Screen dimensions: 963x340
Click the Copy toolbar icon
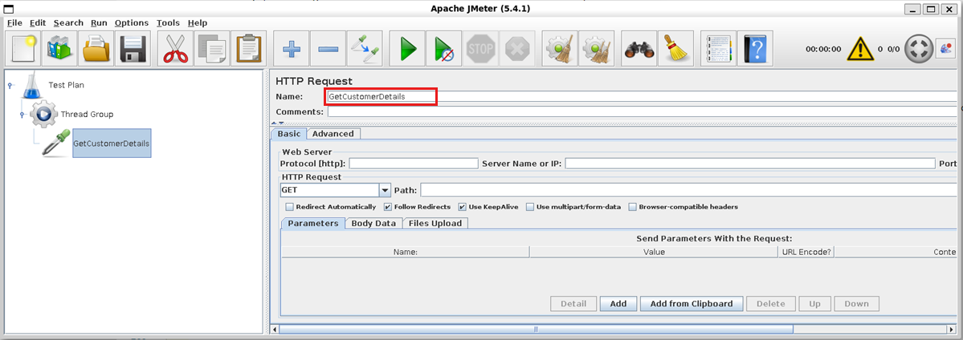pos(212,48)
